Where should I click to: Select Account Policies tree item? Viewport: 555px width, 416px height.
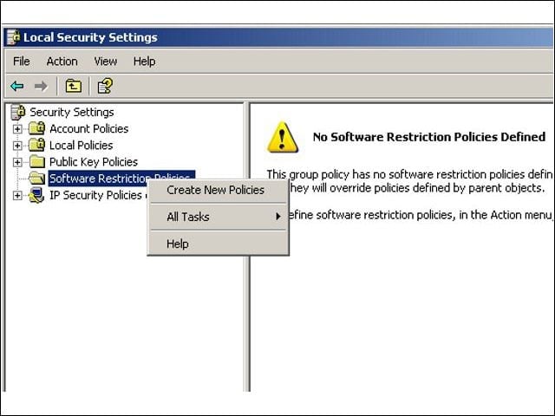(x=88, y=129)
